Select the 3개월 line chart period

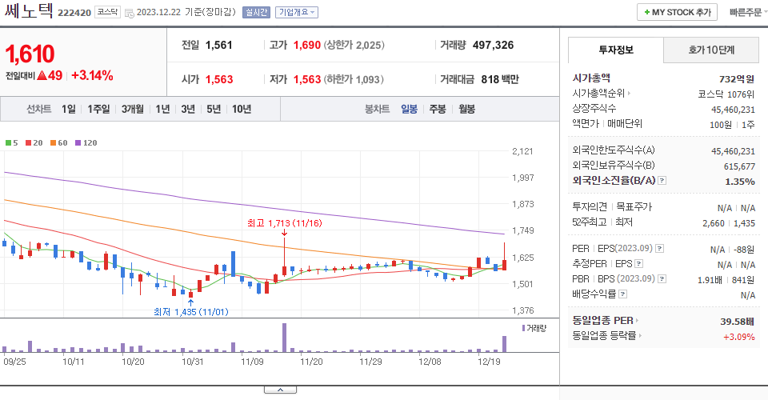133,109
